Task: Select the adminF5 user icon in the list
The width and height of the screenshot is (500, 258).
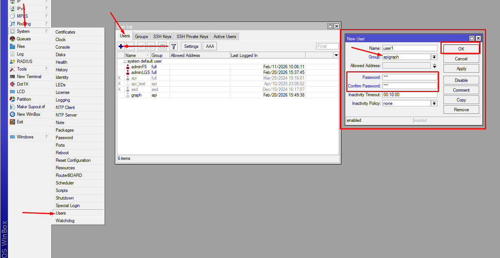Action: (128, 67)
